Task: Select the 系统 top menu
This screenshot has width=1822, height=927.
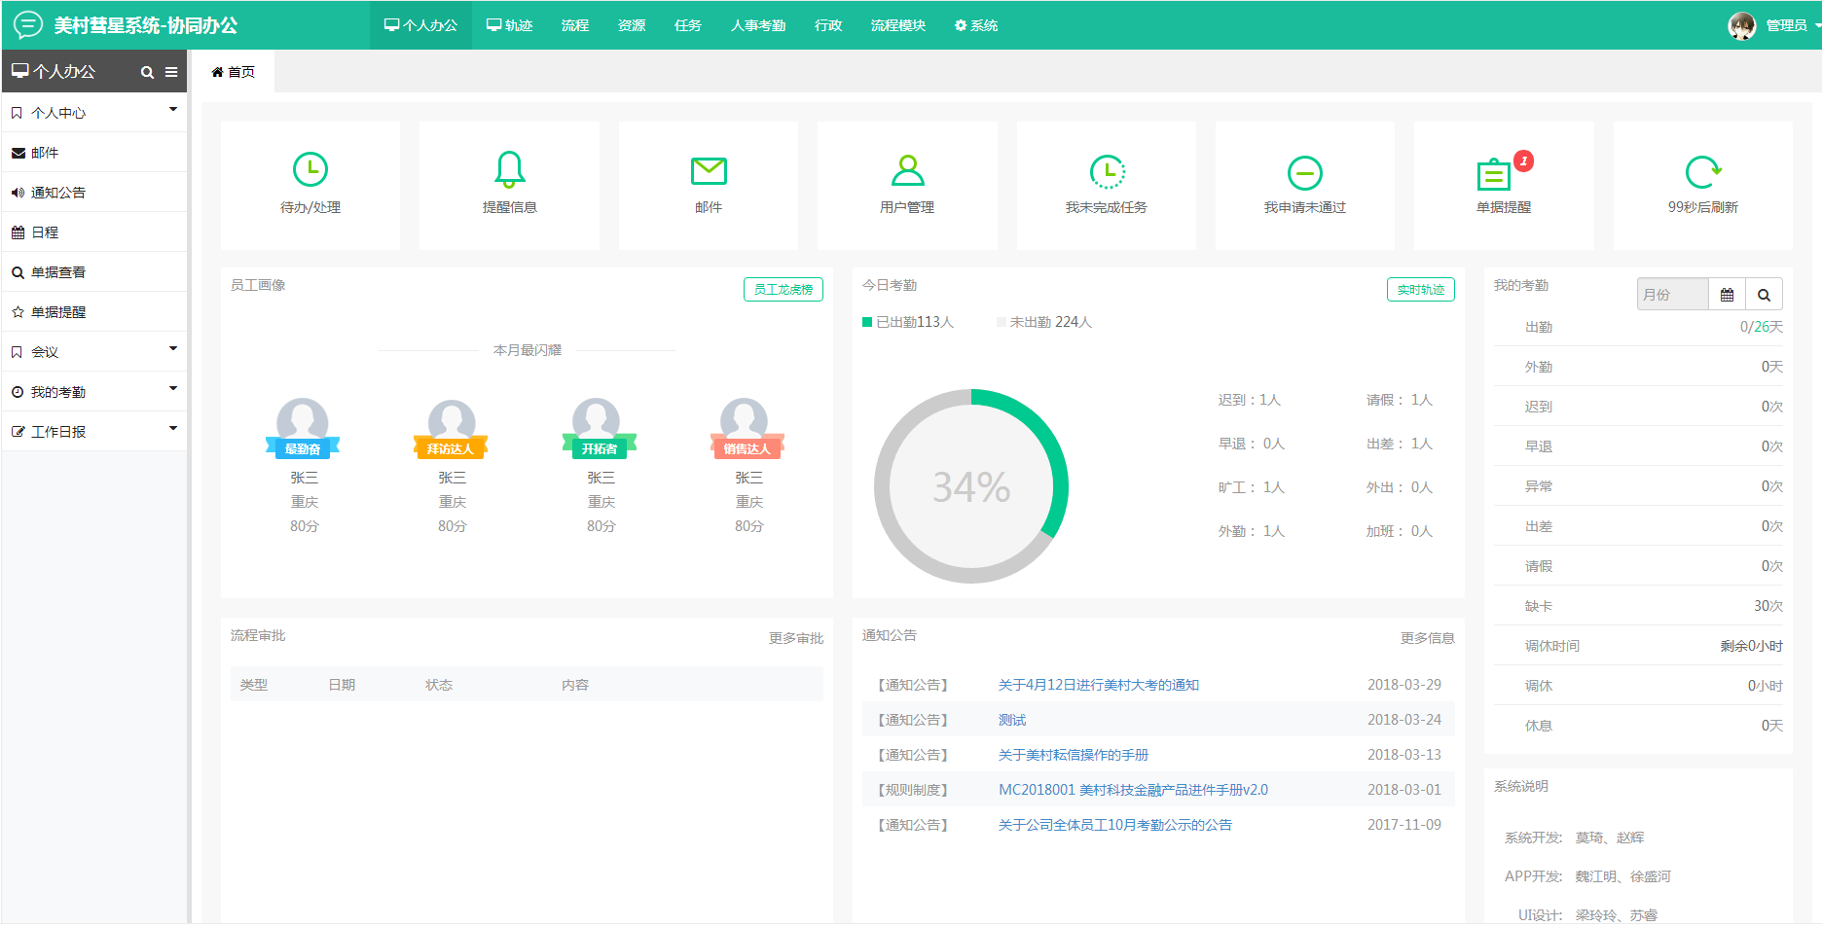Action: [976, 25]
